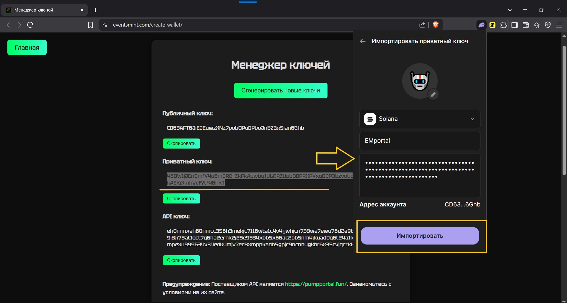The height and width of the screenshot is (303, 567).
Task: Click the share page icon in the address bar
Action: coord(422,25)
